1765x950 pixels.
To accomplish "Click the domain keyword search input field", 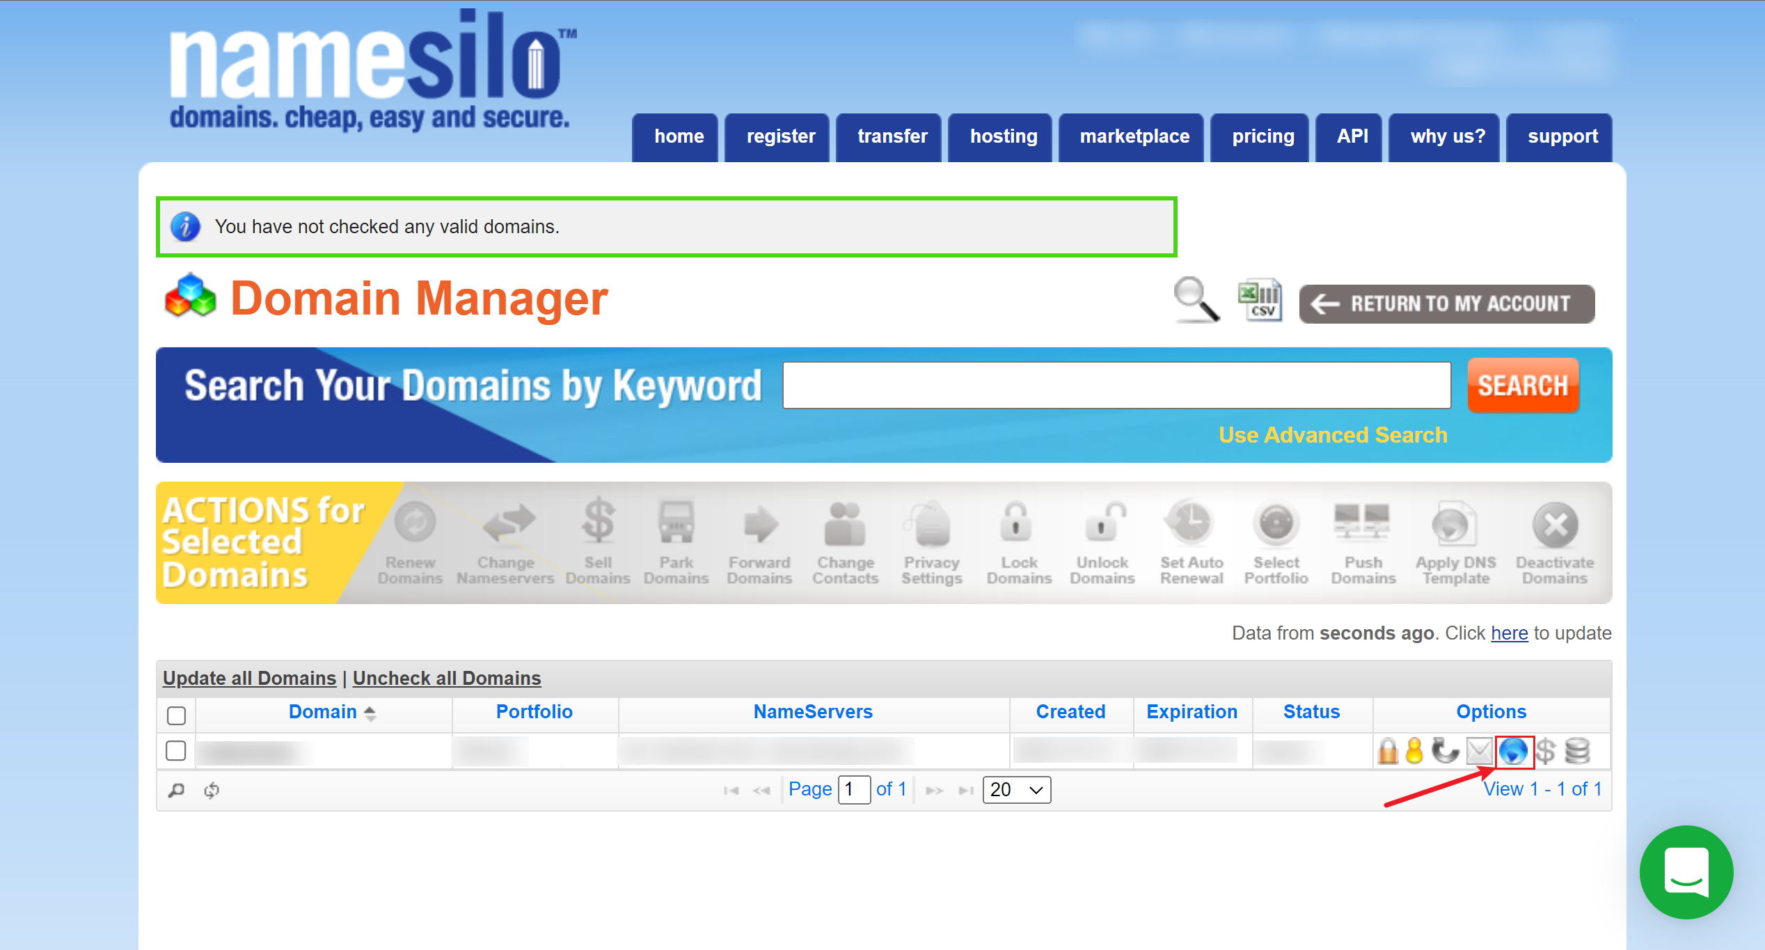I will pyautogui.click(x=1116, y=385).
